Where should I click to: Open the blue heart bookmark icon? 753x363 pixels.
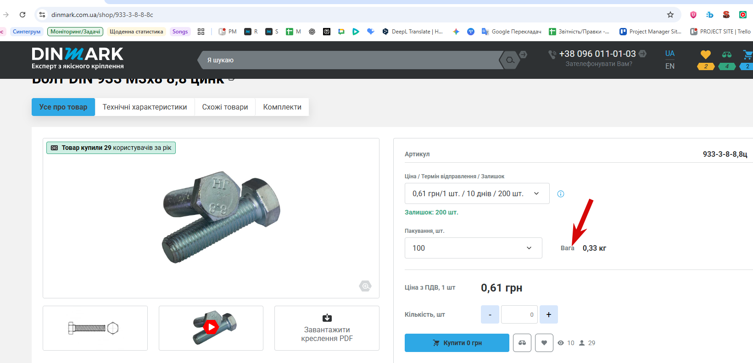[x=371, y=32]
